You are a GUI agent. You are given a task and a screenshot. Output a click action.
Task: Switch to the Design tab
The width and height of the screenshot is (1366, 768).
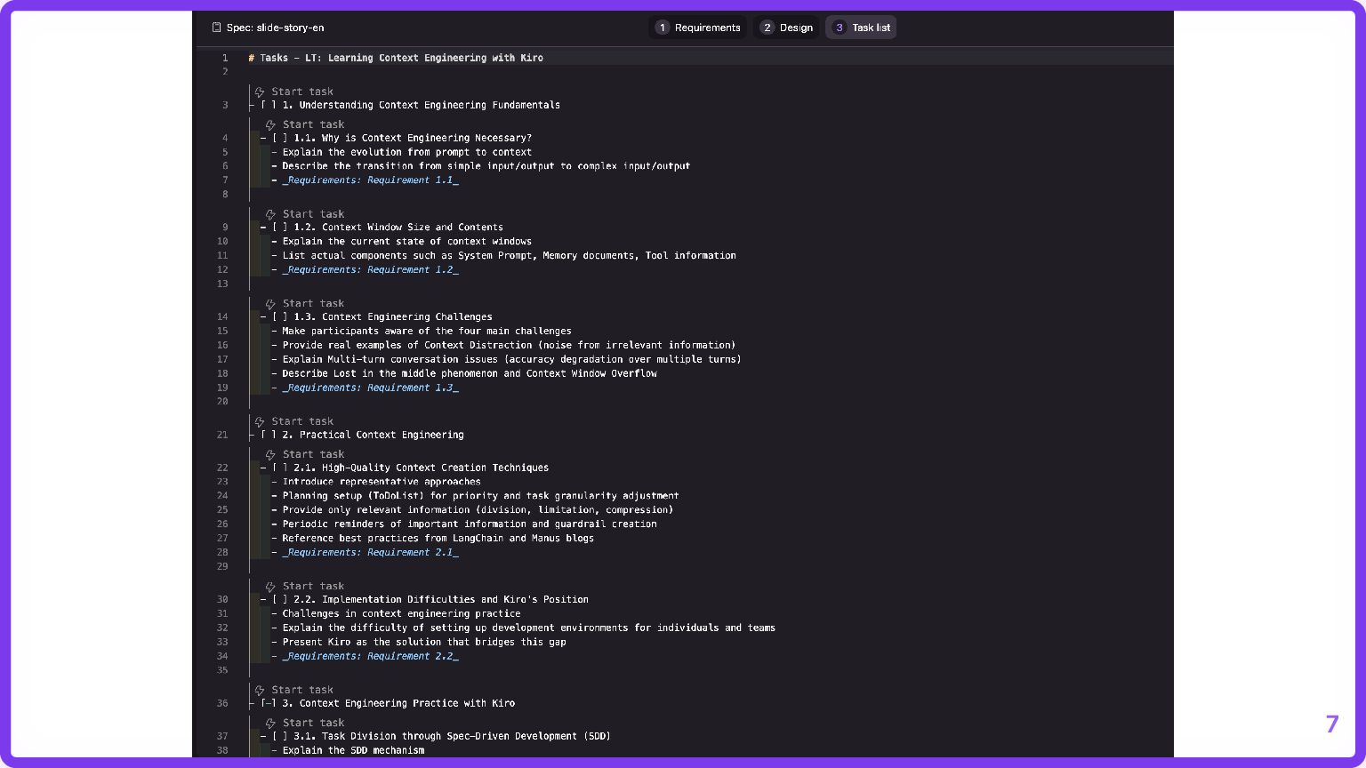click(786, 28)
